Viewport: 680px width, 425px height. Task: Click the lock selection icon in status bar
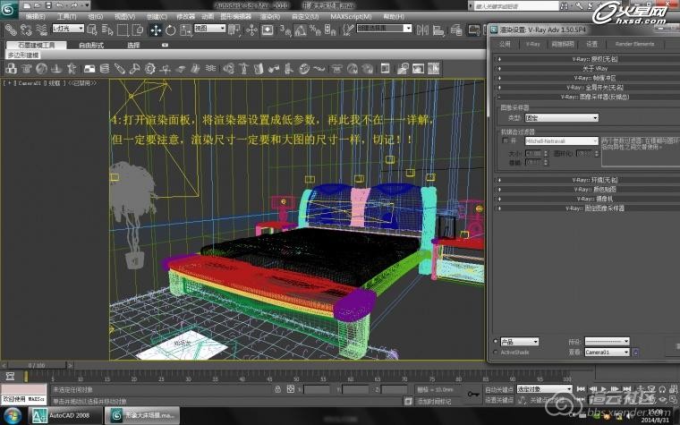pos(277,390)
